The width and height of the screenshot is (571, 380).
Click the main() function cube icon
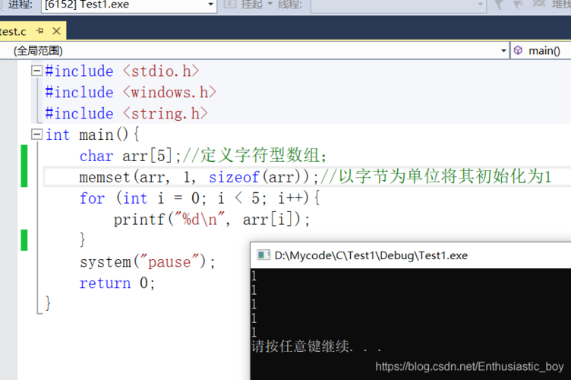coord(518,50)
